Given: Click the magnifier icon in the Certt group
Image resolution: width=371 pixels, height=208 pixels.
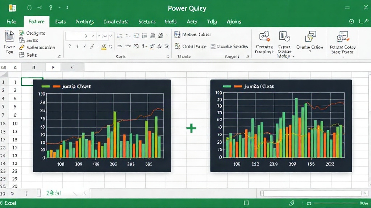Looking at the screenshot, I should tap(167, 46).
